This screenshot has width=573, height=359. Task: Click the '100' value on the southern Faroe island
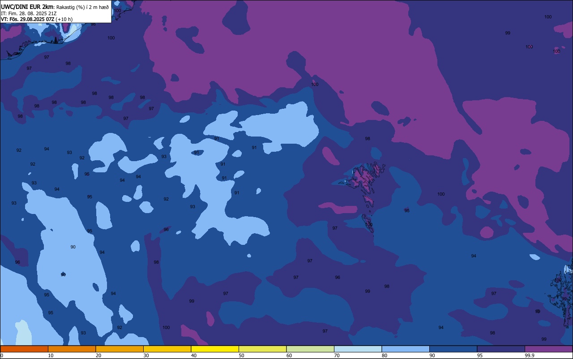tap(369, 224)
